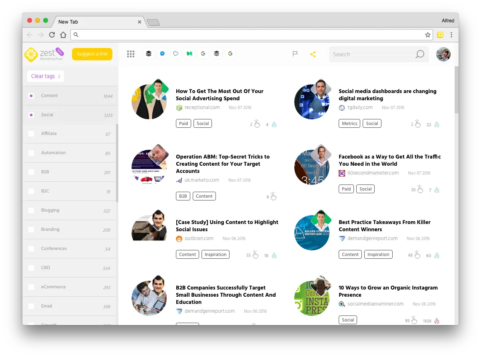Click Inspiration tag on Case Study article
481x357 pixels.
(x=216, y=254)
